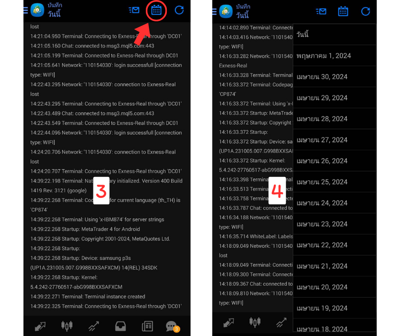
Task: Tap right-screen log line '14:14:02.890 Terminal: Connecte'
Action: tap(256, 28)
